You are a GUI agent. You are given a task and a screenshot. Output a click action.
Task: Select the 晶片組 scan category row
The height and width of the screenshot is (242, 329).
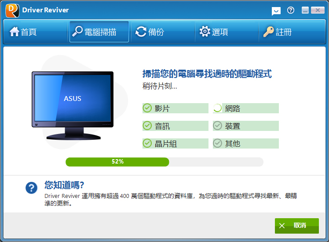click(175, 144)
